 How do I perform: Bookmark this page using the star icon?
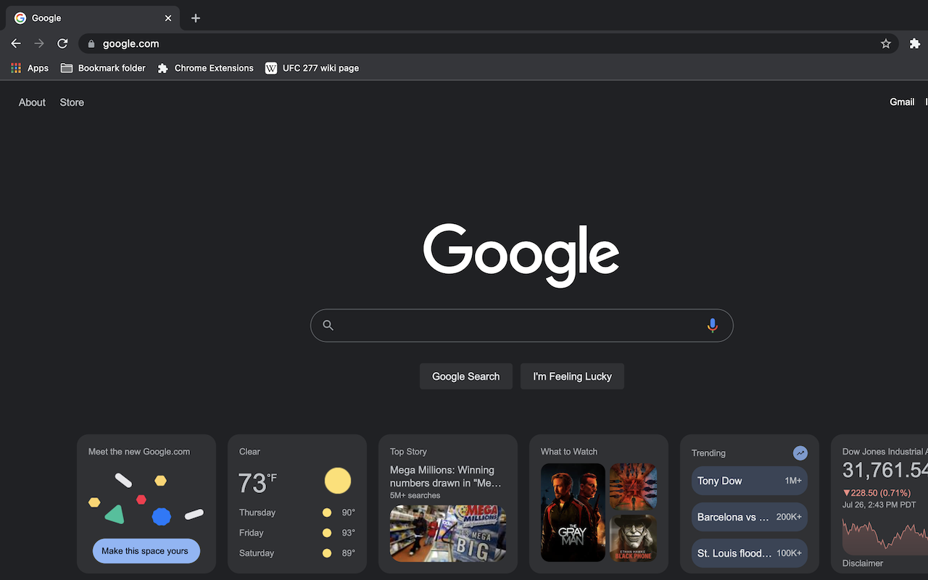pyautogui.click(x=885, y=43)
